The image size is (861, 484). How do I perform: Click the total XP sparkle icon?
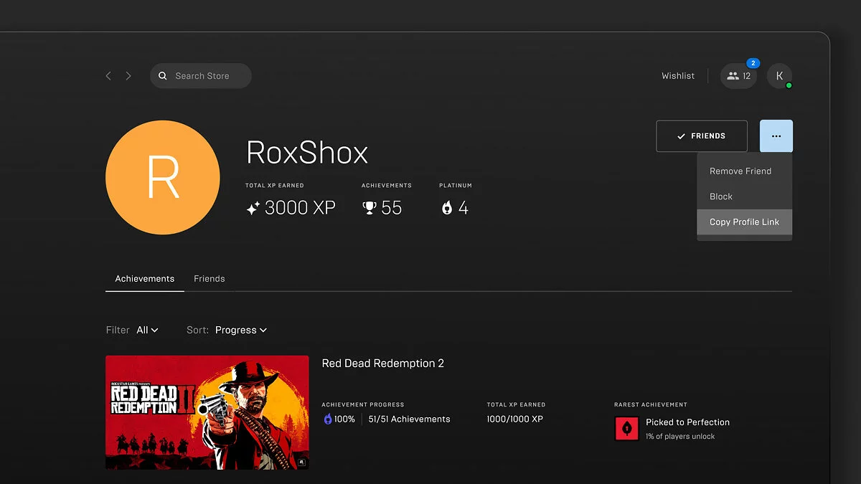(253, 209)
